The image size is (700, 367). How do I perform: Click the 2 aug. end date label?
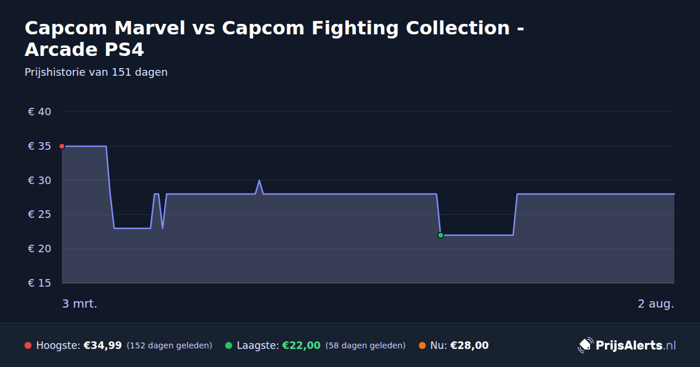pos(656,304)
